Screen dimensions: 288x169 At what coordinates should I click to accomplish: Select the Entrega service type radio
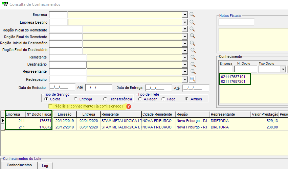point(75,99)
